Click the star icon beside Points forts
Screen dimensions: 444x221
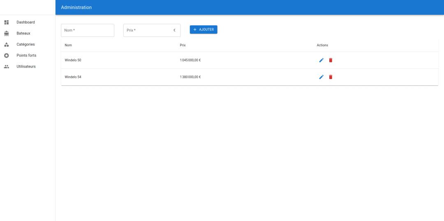click(7, 56)
